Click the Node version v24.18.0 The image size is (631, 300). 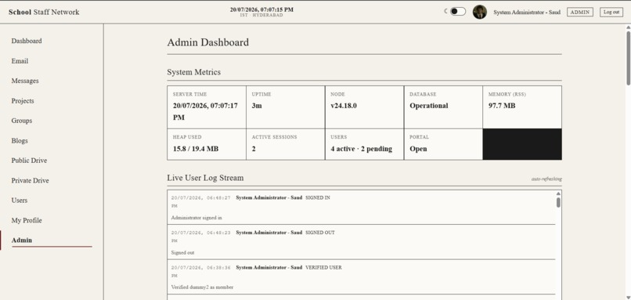click(x=344, y=106)
